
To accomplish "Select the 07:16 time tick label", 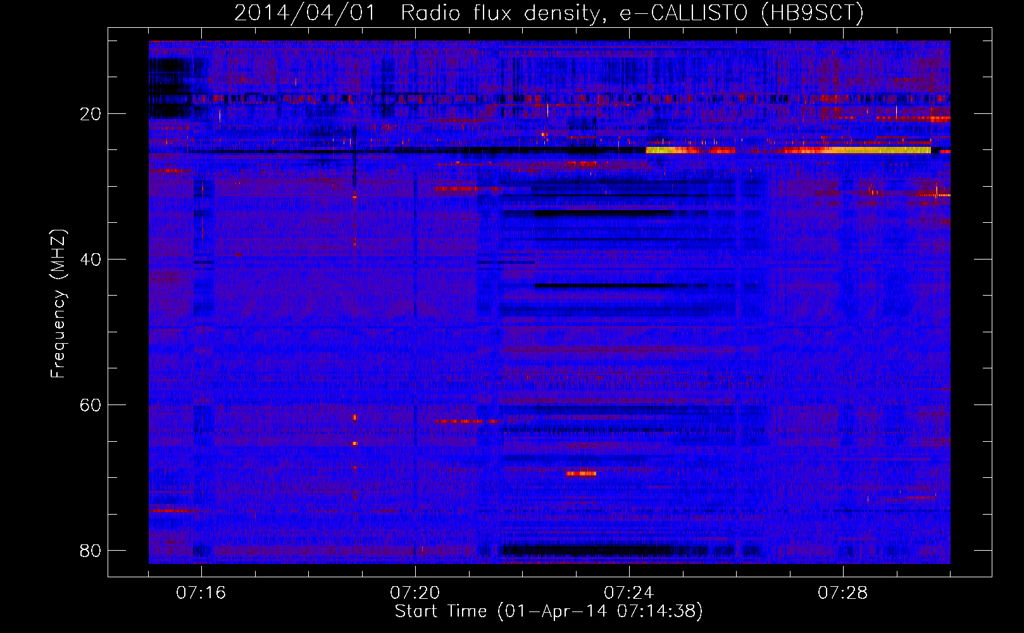I will [201, 593].
